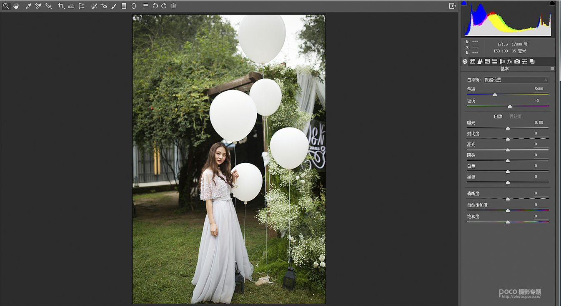Click the trash delete icon
Viewport: 561px width, 306px height.
click(173, 6)
